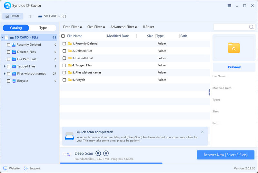Check the 3. File Path Lost row checkbox
The height and width of the screenshot is (173, 258).
pyautogui.click(x=64, y=58)
